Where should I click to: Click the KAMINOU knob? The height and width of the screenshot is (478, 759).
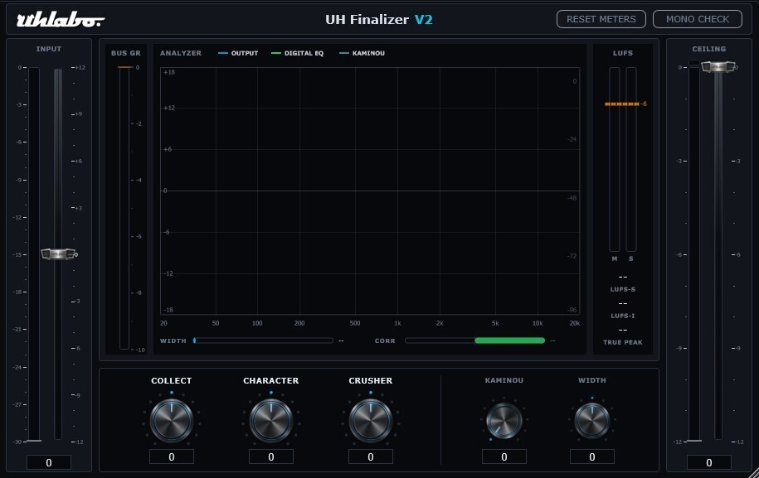504,421
